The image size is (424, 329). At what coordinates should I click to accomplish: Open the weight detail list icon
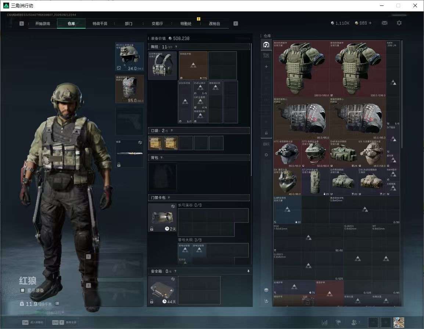pyautogui.click(x=57, y=304)
